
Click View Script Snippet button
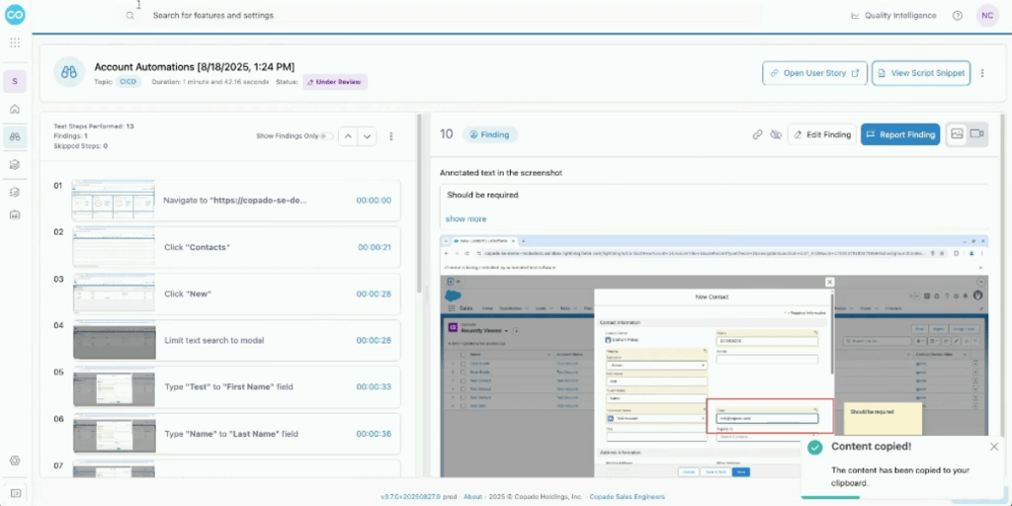point(921,73)
